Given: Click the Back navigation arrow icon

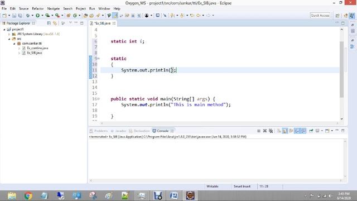Looking at the screenshot, I should (x=199, y=16).
